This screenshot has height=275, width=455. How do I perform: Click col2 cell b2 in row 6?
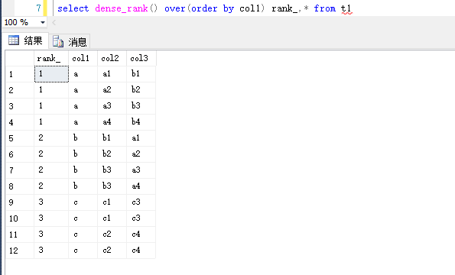click(x=112, y=154)
